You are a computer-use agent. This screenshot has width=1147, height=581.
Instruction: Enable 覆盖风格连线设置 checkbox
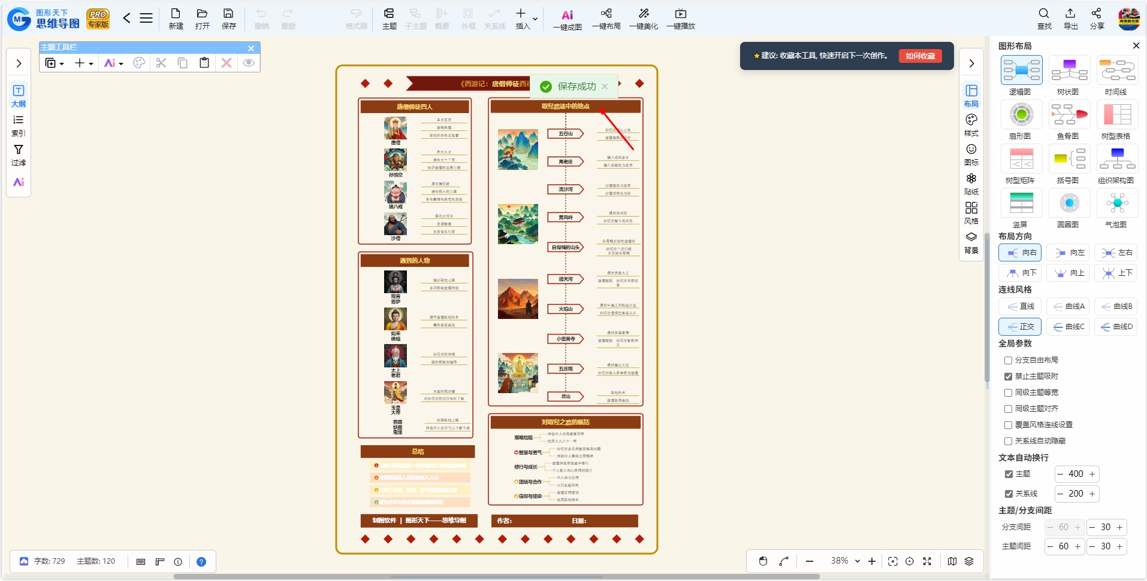pyautogui.click(x=1008, y=425)
